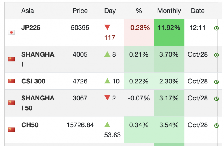Image resolution: width=224 pixels, height=146 pixels.
Task: Click the China flag beside CH50
Action: point(11,130)
